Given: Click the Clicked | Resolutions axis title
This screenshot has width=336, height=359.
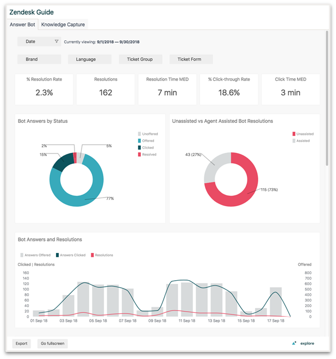Looking at the screenshot, I should tap(36, 264).
